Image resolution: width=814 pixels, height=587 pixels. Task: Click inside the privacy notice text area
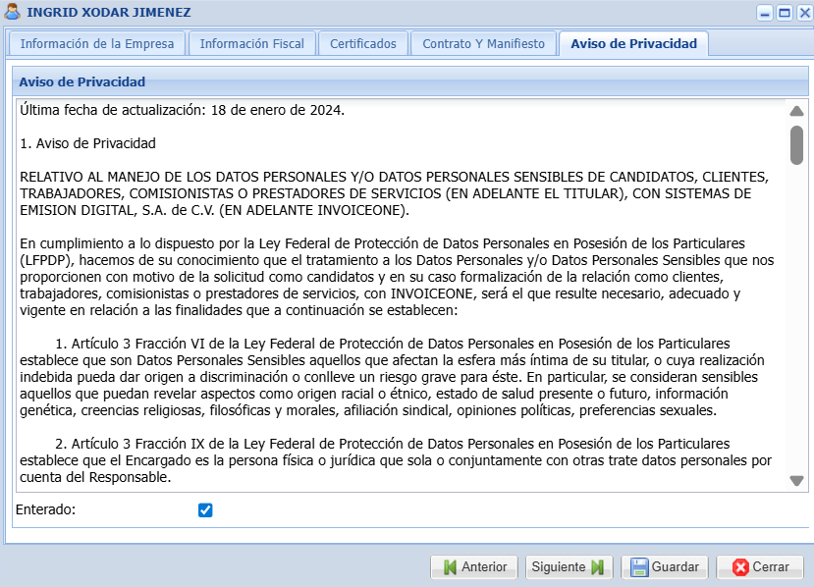393,294
